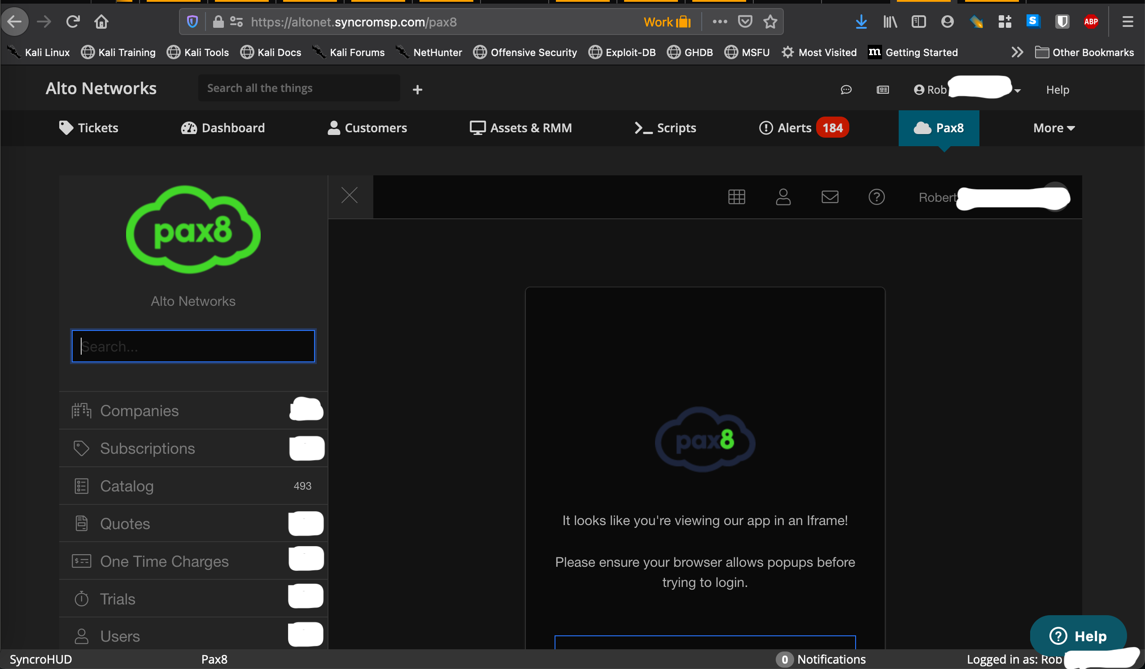This screenshot has width=1145, height=669.
Task: Close the Pax8 sidebar with X
Action: coord(350,196)
